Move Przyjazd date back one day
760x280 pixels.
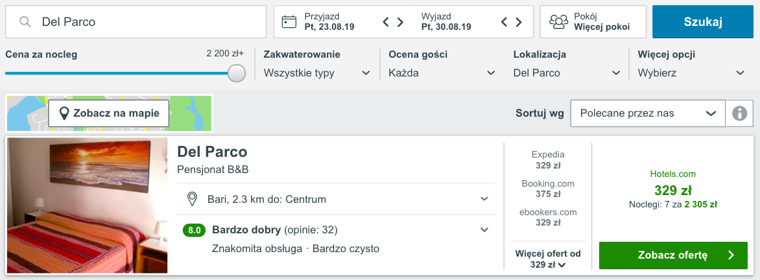[386, 22]
